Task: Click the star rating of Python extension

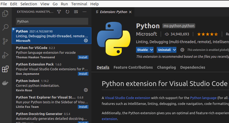Action: click(207, 34)
